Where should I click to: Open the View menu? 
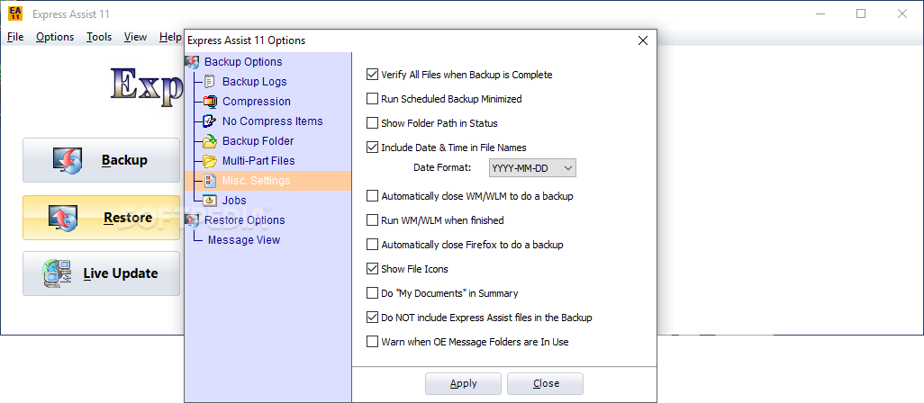135,37
